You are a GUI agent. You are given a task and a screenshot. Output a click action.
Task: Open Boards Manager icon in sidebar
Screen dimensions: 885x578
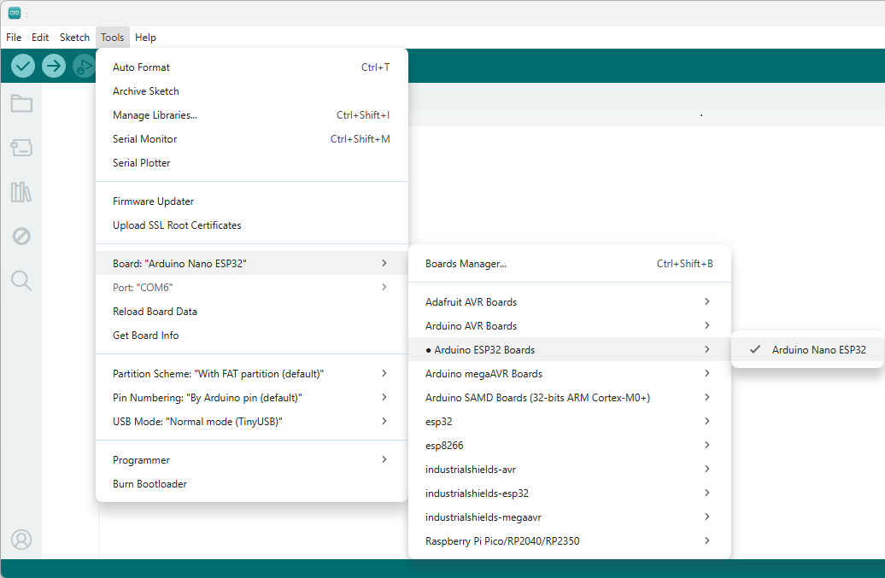point(21,148)
